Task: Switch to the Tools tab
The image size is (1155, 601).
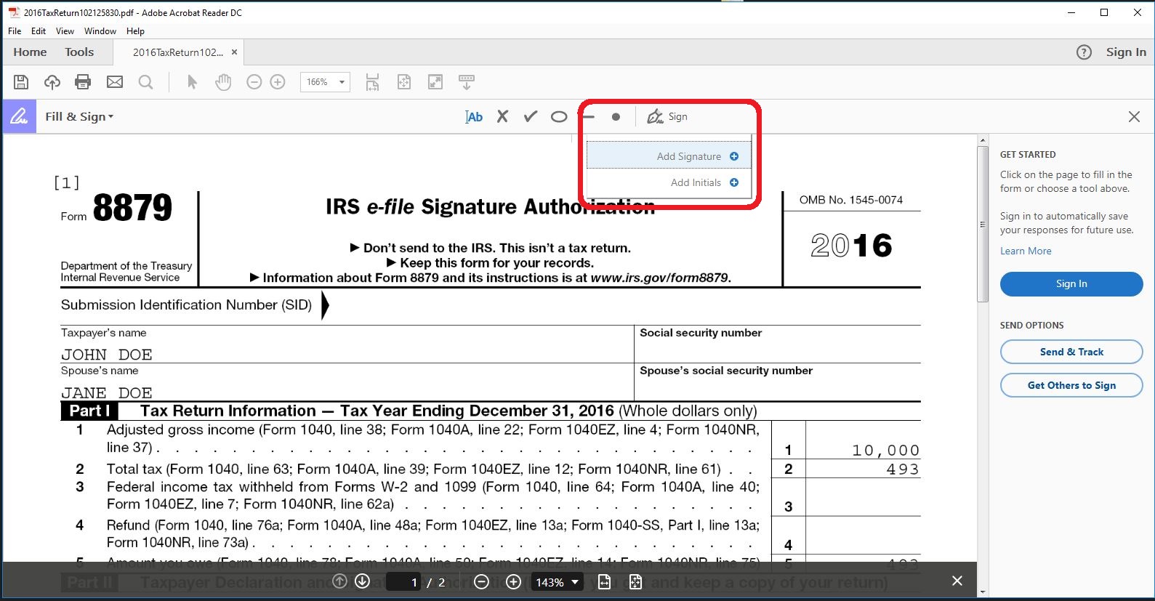Action: pyautogui.click(x=79, y=52)
